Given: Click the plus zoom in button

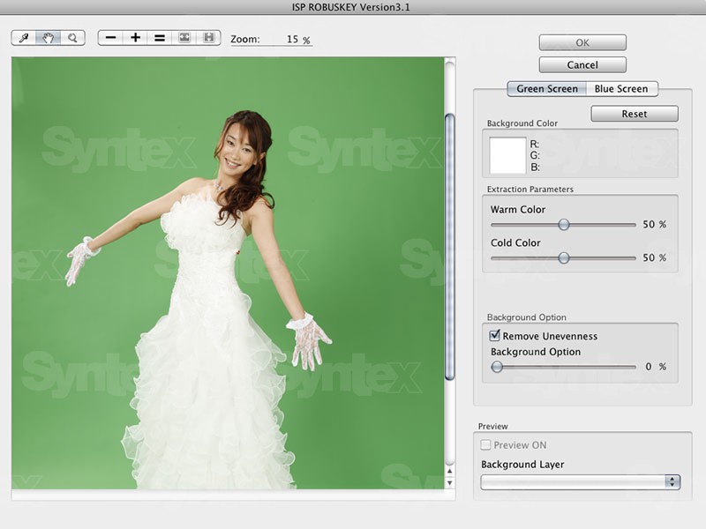Looking at the screenshot, I should click(x=135, y=38).
